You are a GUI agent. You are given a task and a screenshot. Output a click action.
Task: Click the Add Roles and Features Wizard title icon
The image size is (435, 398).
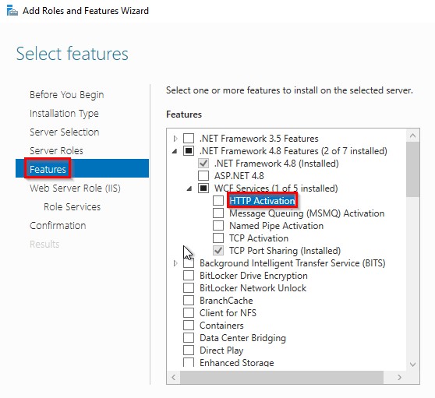12,11
